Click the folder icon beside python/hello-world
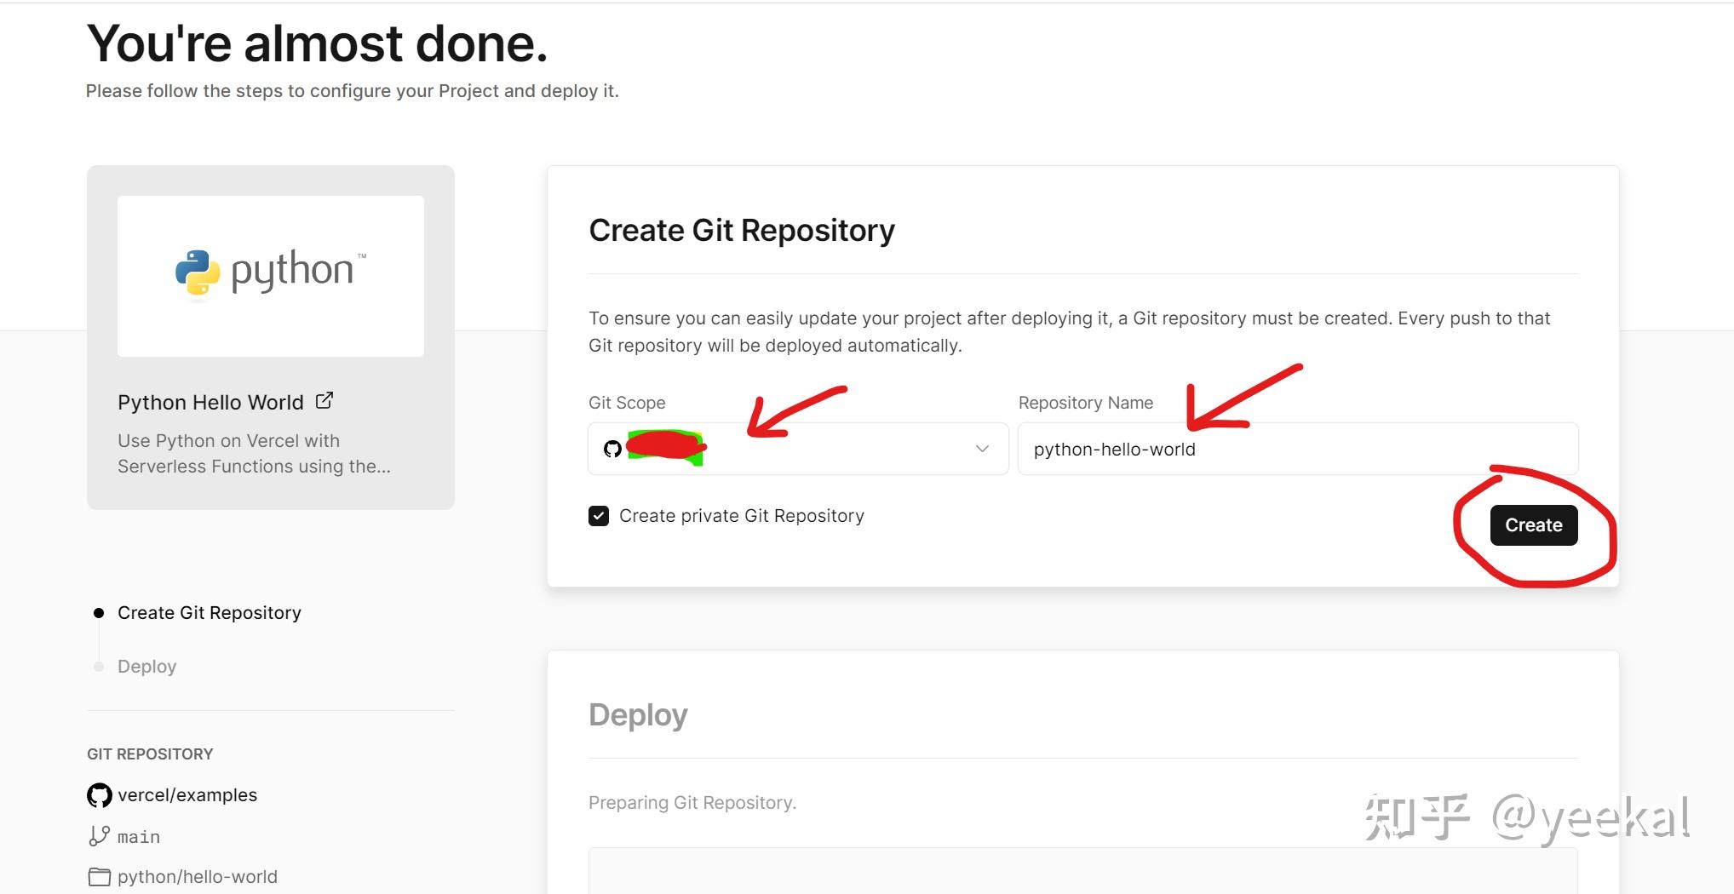This screenshot has width=1734, height=894. (100, 877)
